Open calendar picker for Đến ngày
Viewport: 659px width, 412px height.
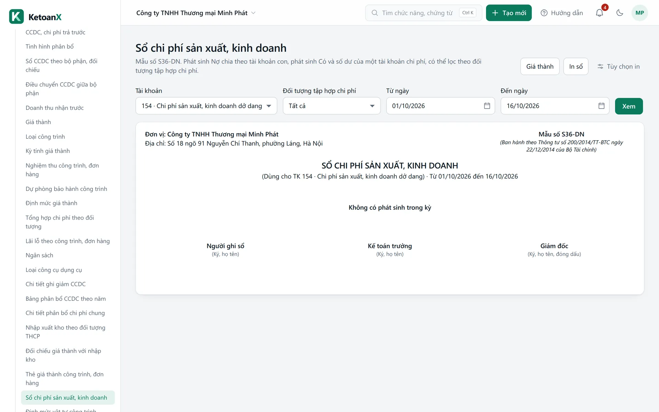[601, 106]
